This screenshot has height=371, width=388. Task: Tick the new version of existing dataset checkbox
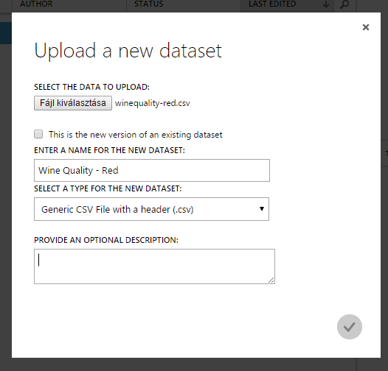[38, 135]
